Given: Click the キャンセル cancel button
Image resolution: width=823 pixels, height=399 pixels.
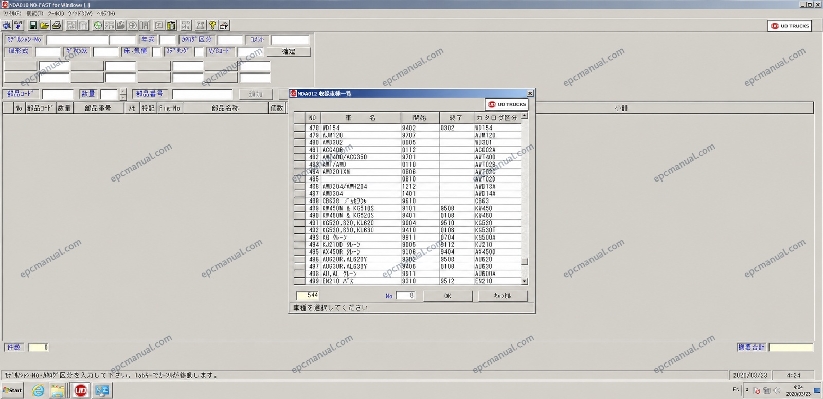Looking at the screenshot, I should pyautogui.click(x=503, y=296).
